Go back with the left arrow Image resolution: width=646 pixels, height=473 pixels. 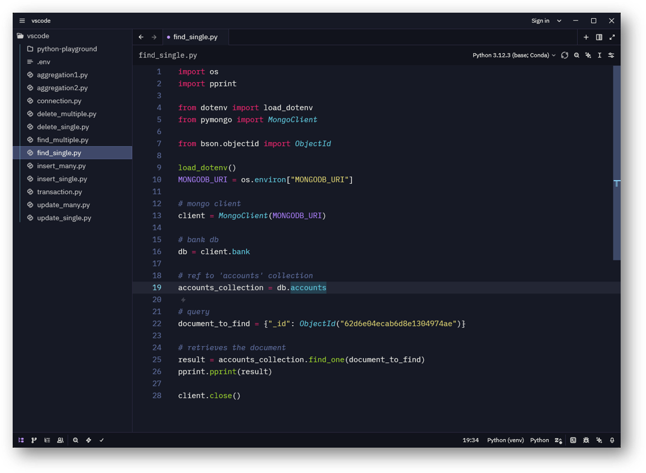click(x=141, y=37)
